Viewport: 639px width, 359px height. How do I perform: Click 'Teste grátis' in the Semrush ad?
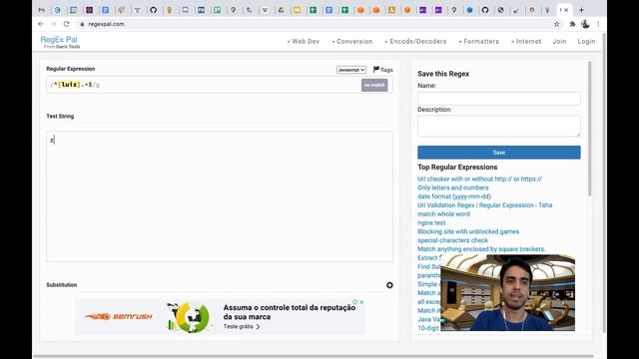[x=242, y=326]
